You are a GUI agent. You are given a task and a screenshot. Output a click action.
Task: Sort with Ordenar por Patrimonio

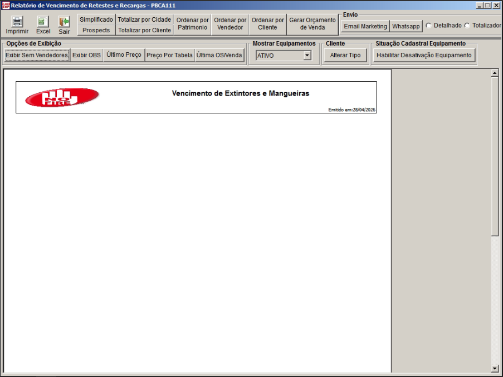pyautogui.click(x=193, y=24)
